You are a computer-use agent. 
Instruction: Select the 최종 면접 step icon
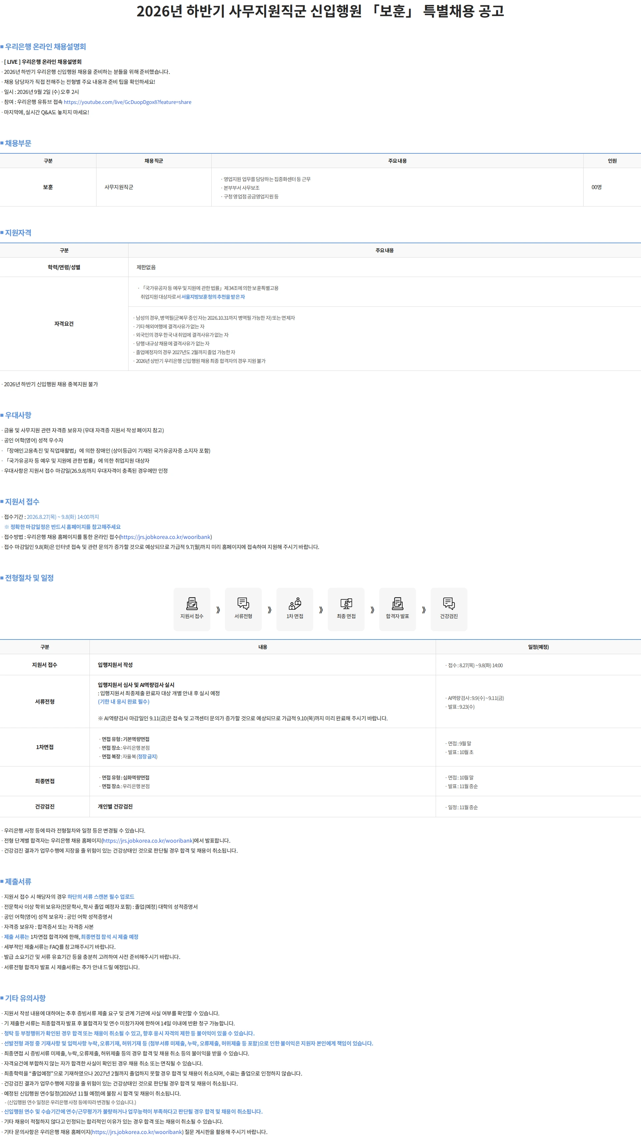(346, 609)
